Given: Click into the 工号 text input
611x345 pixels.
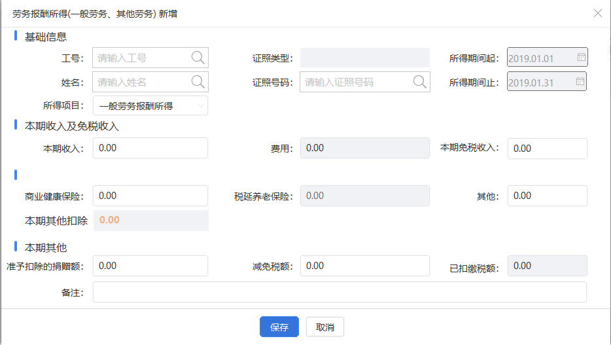Looking at the screenshot, I should coord(142,58).
